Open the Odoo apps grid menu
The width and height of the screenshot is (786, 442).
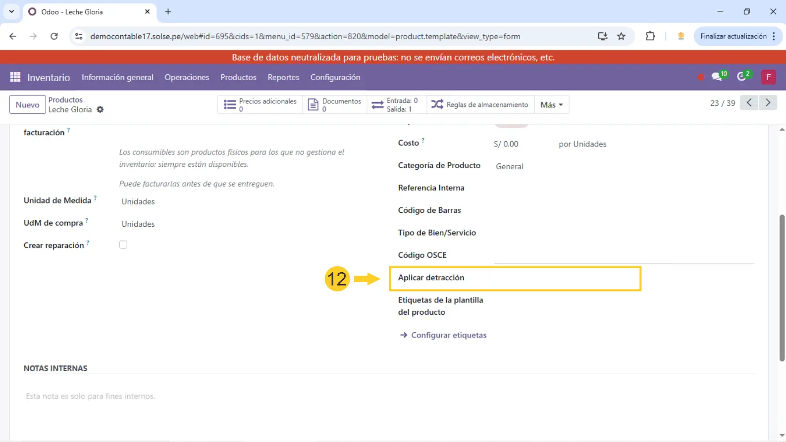[15, 77]
